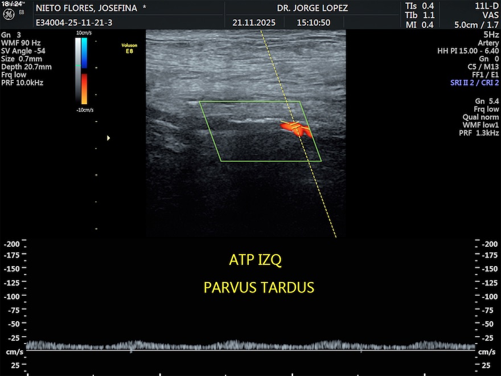Click the DR. JORGE LOPEZ header field
Viewport: 501px width, 376px height.
pos(312,9)
